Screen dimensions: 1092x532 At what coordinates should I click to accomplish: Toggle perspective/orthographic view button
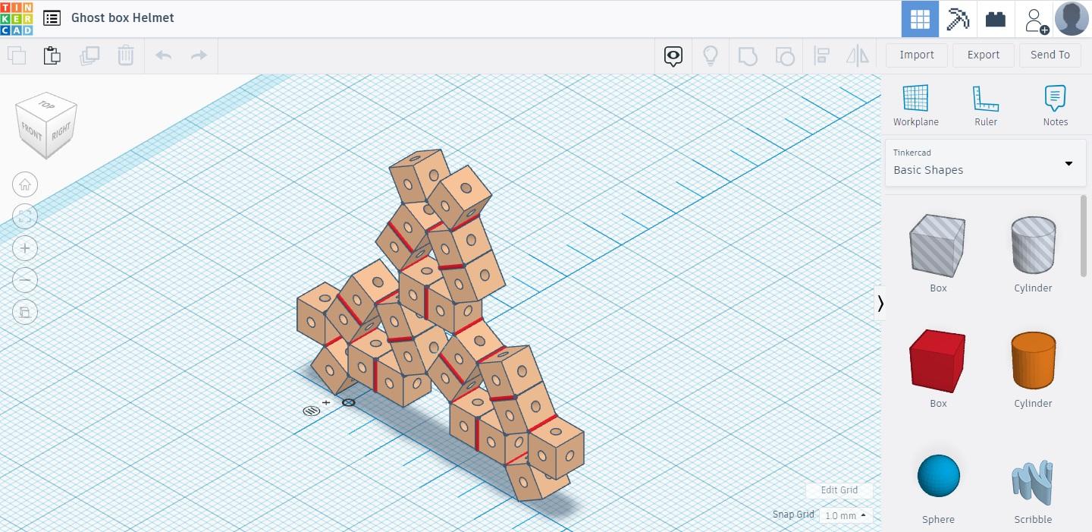25,312
